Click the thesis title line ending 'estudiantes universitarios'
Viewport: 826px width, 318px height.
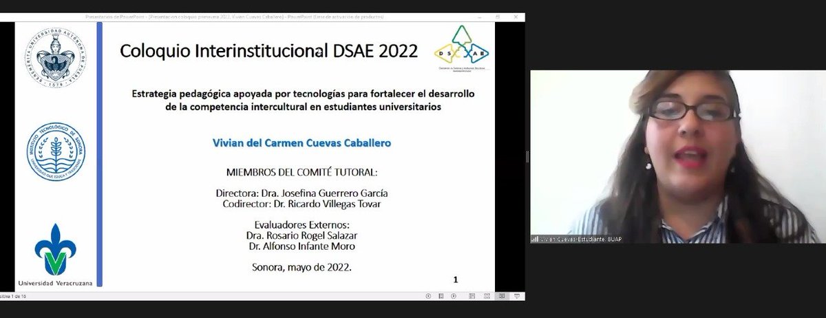pyautogui.click(x=304, y=107)
